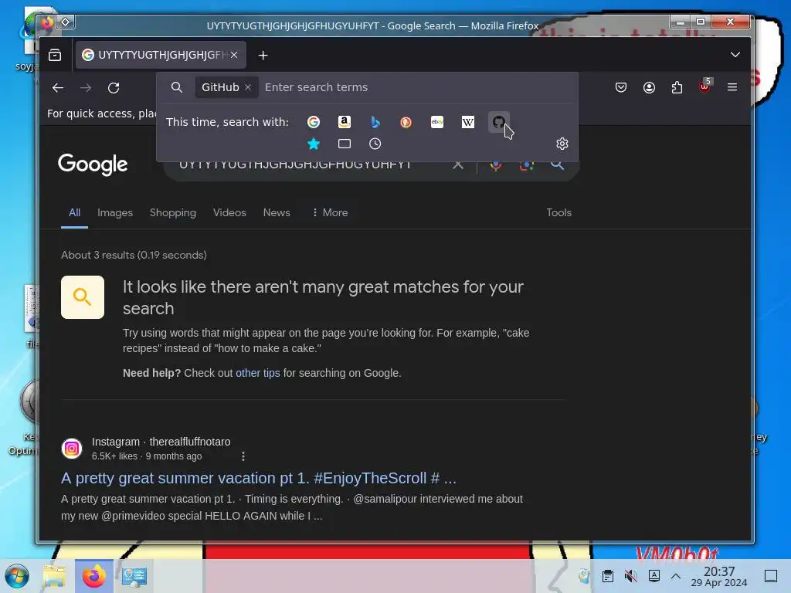Click the show desktop button

coord(771,576)
